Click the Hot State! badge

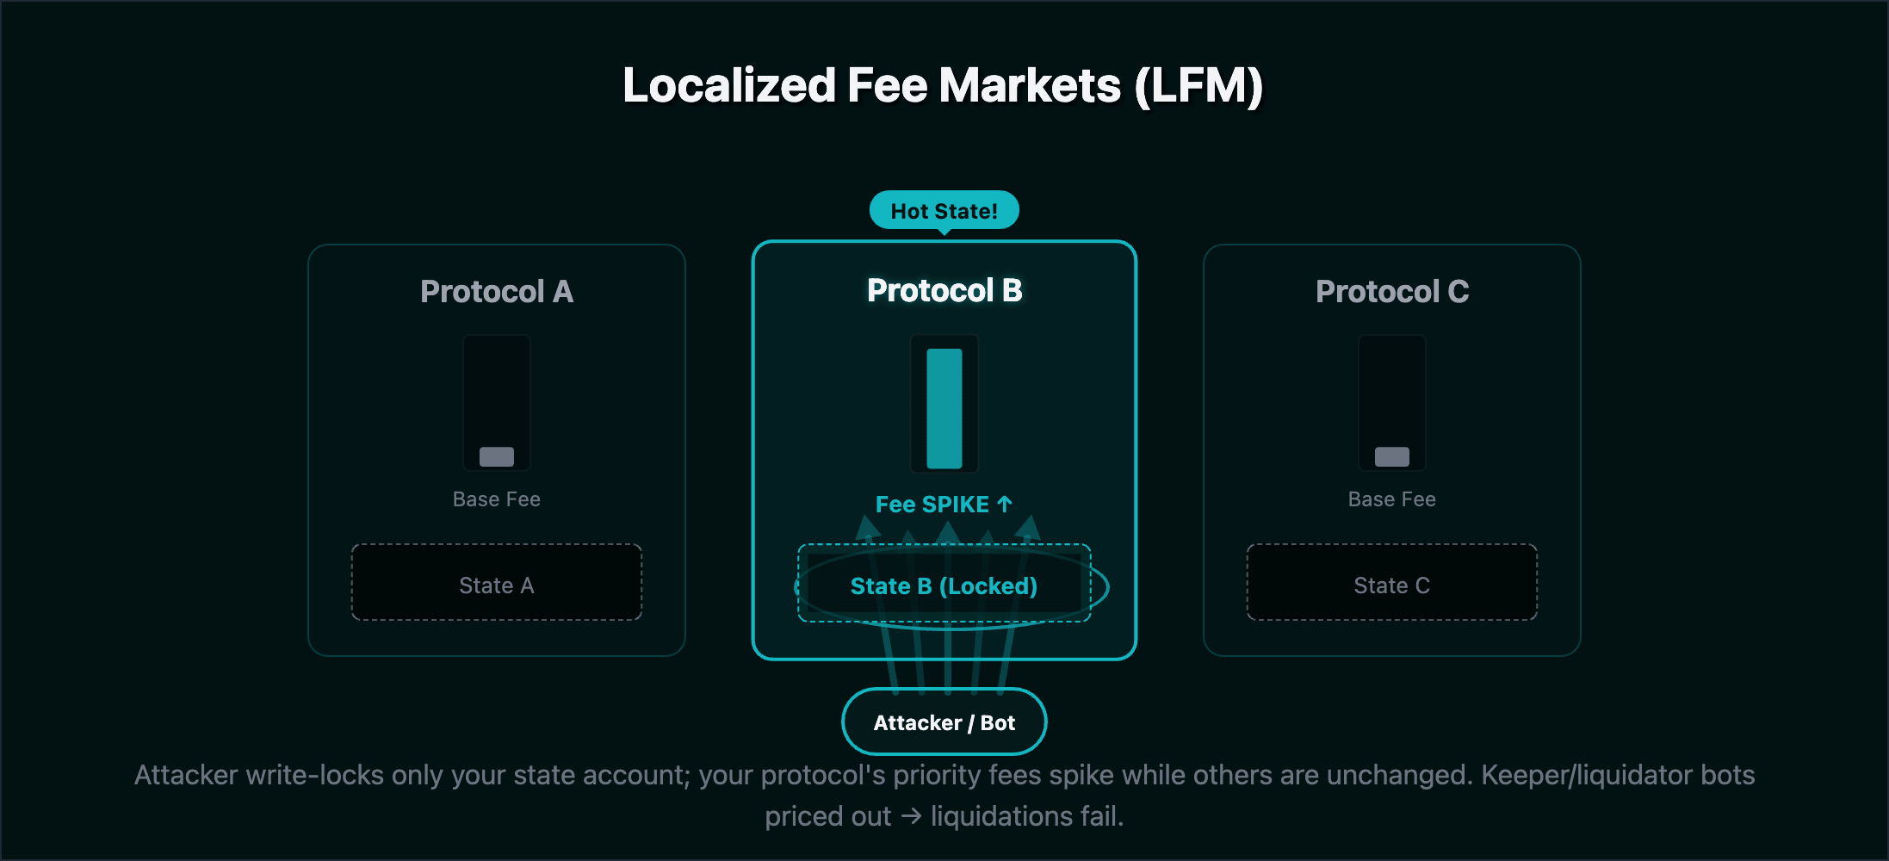[944, 211]
